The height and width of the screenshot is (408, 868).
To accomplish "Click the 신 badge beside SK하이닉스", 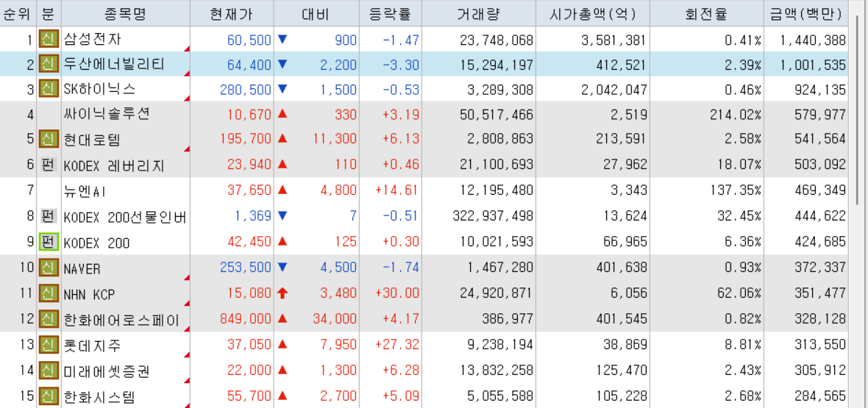I will point(49,88).
